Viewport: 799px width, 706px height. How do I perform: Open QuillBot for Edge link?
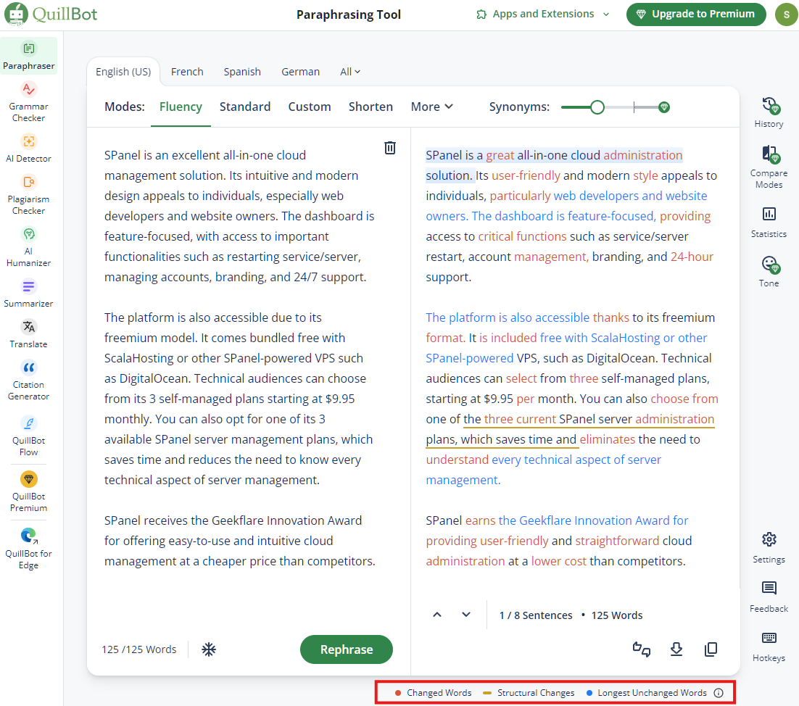pos(28,549)
